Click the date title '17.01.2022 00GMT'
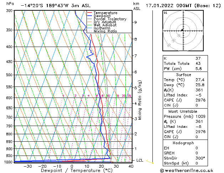 pyautogui.click(x=169, y=6)
